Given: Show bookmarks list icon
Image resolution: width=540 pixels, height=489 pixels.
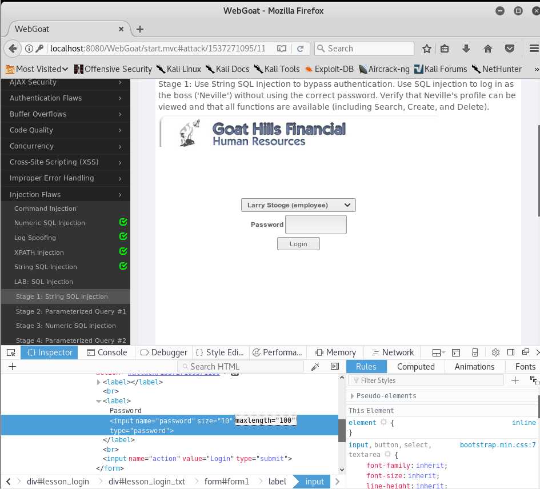Looking at the screenshot, I should tap(445, 49).
